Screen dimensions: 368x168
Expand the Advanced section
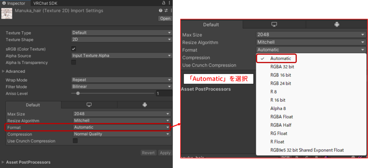pyautogui.click(x=4, y=71)
